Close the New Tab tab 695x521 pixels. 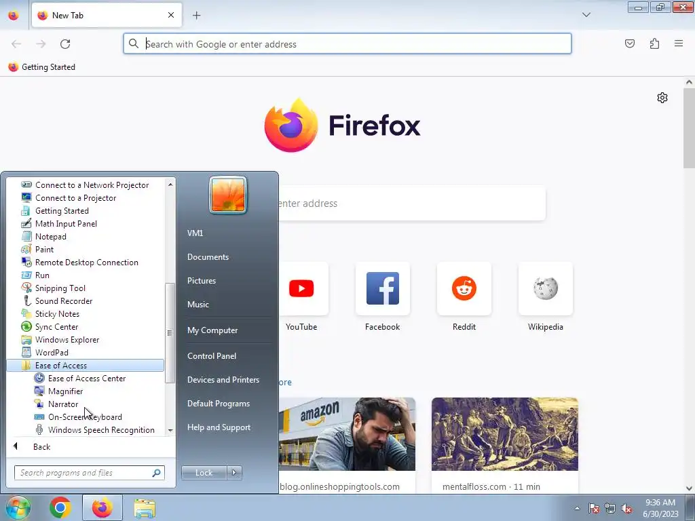pyautogui.click(x=171, y=15)
